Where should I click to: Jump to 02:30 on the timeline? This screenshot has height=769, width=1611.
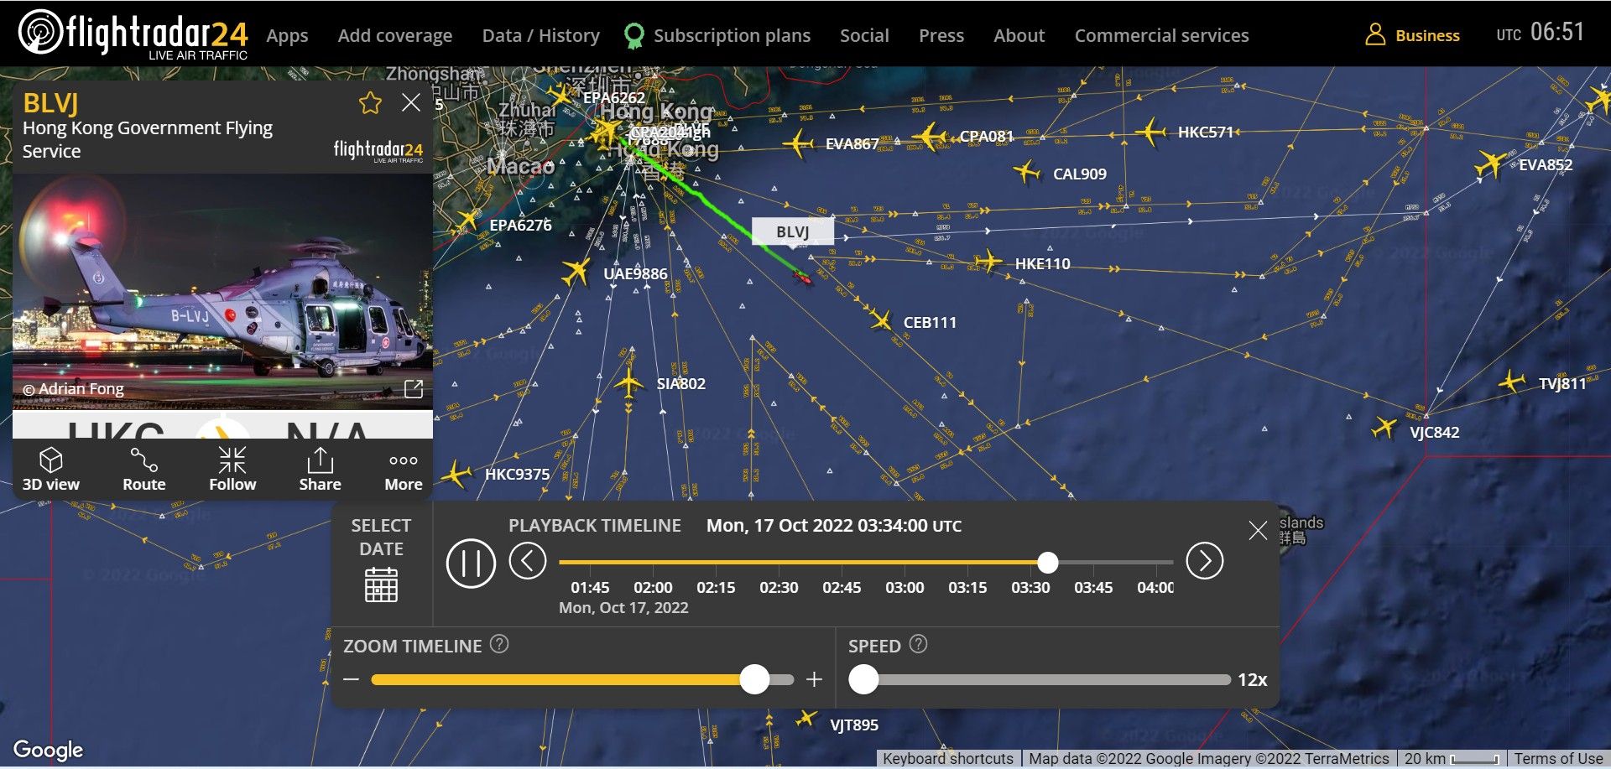pos(779,587)
